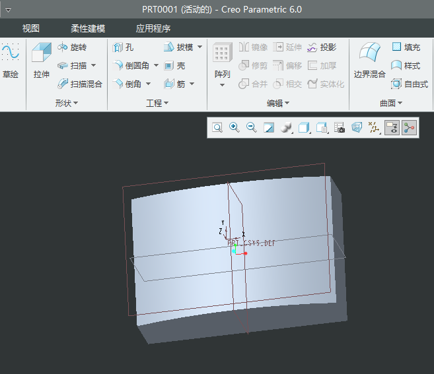The width and height of the screenshot is (434, 374).
Task: Select the 拔模 draft tool
Action: 178,47
